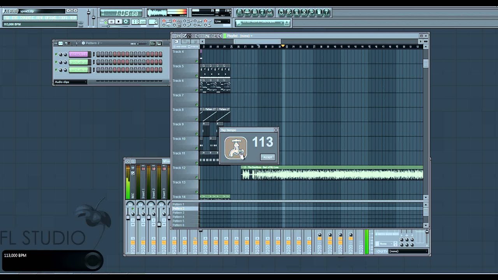This screenshot has height=280, width=498.
Task: Mute Track 12 in the playlist
Action: pos(196,177)
